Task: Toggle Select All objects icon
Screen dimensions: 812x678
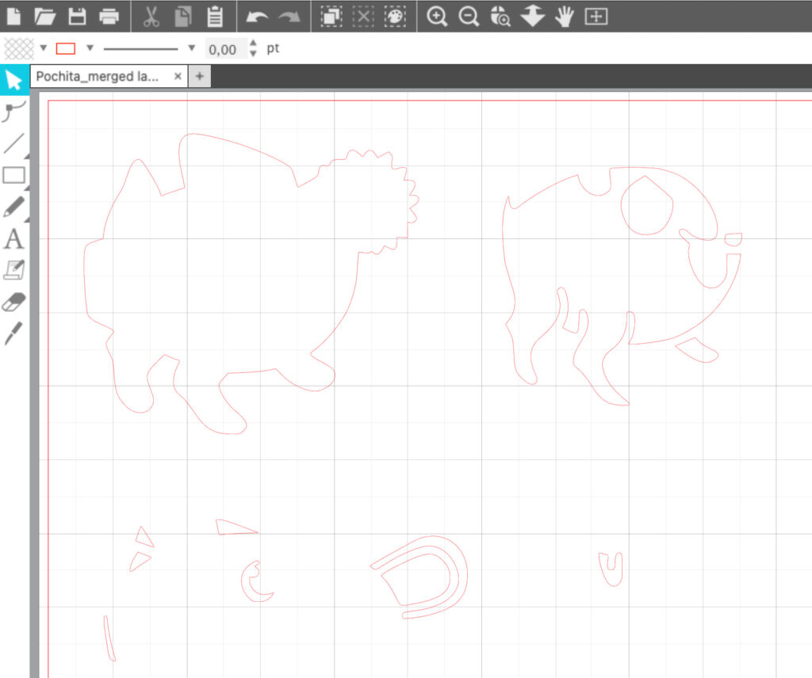Action: tap(331, 16)
